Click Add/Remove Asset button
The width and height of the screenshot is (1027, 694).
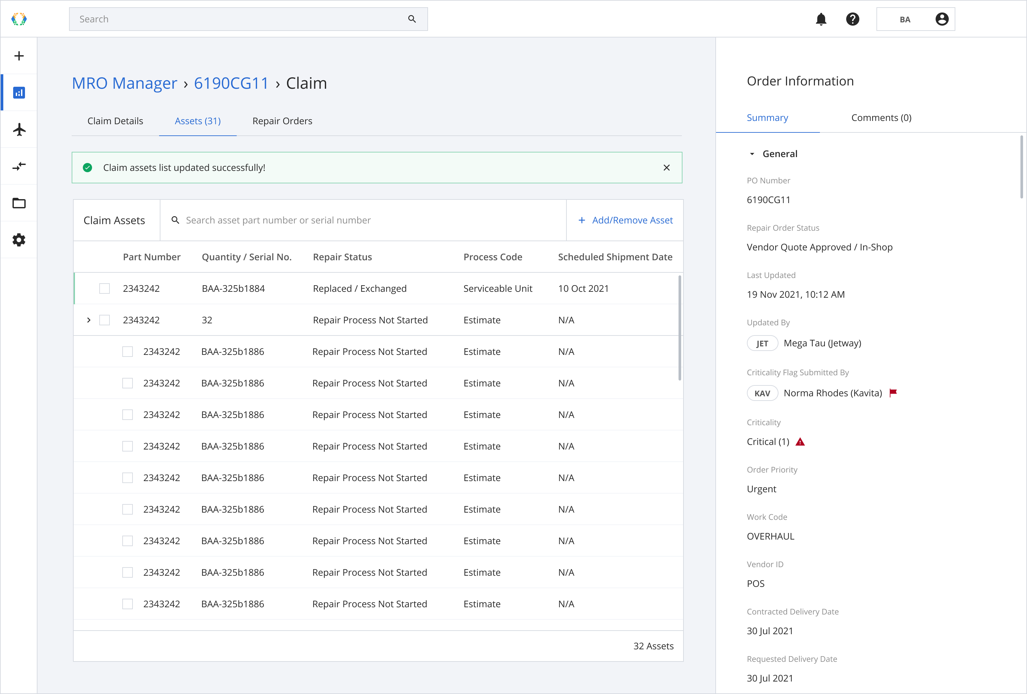click(x=625, y=220)
